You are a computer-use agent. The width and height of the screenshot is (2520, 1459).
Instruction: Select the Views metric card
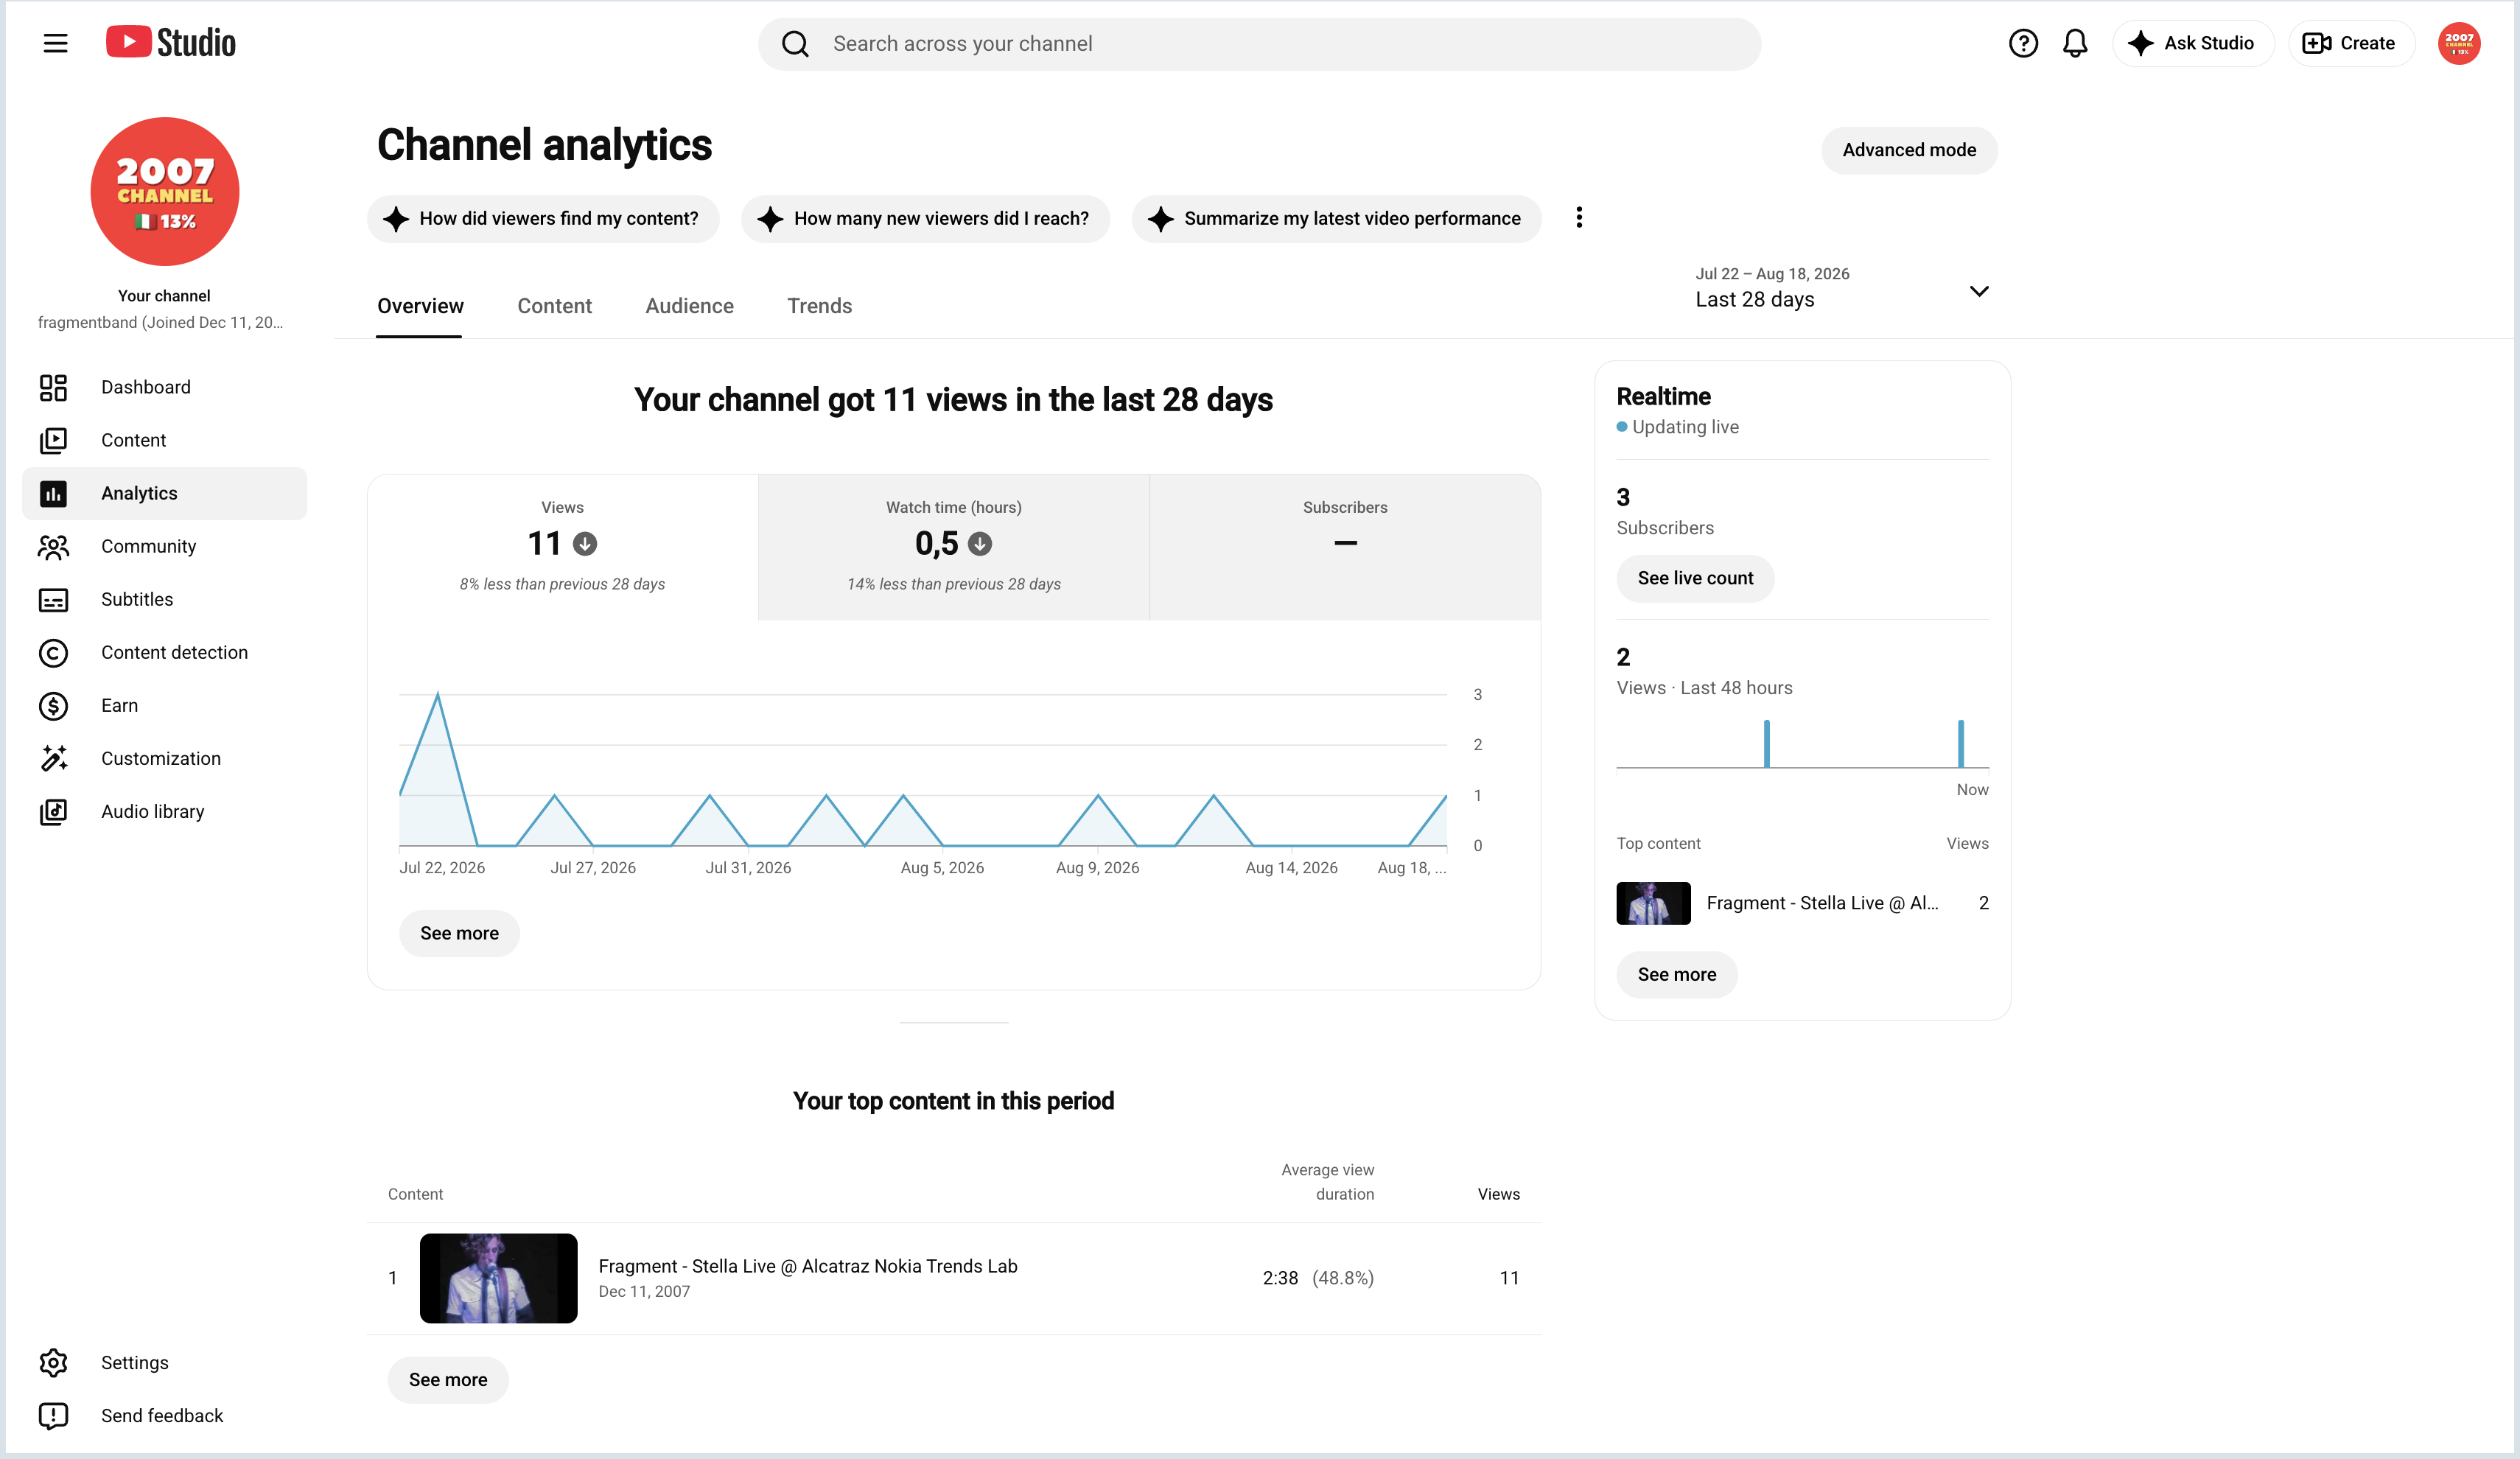(562, 546)
